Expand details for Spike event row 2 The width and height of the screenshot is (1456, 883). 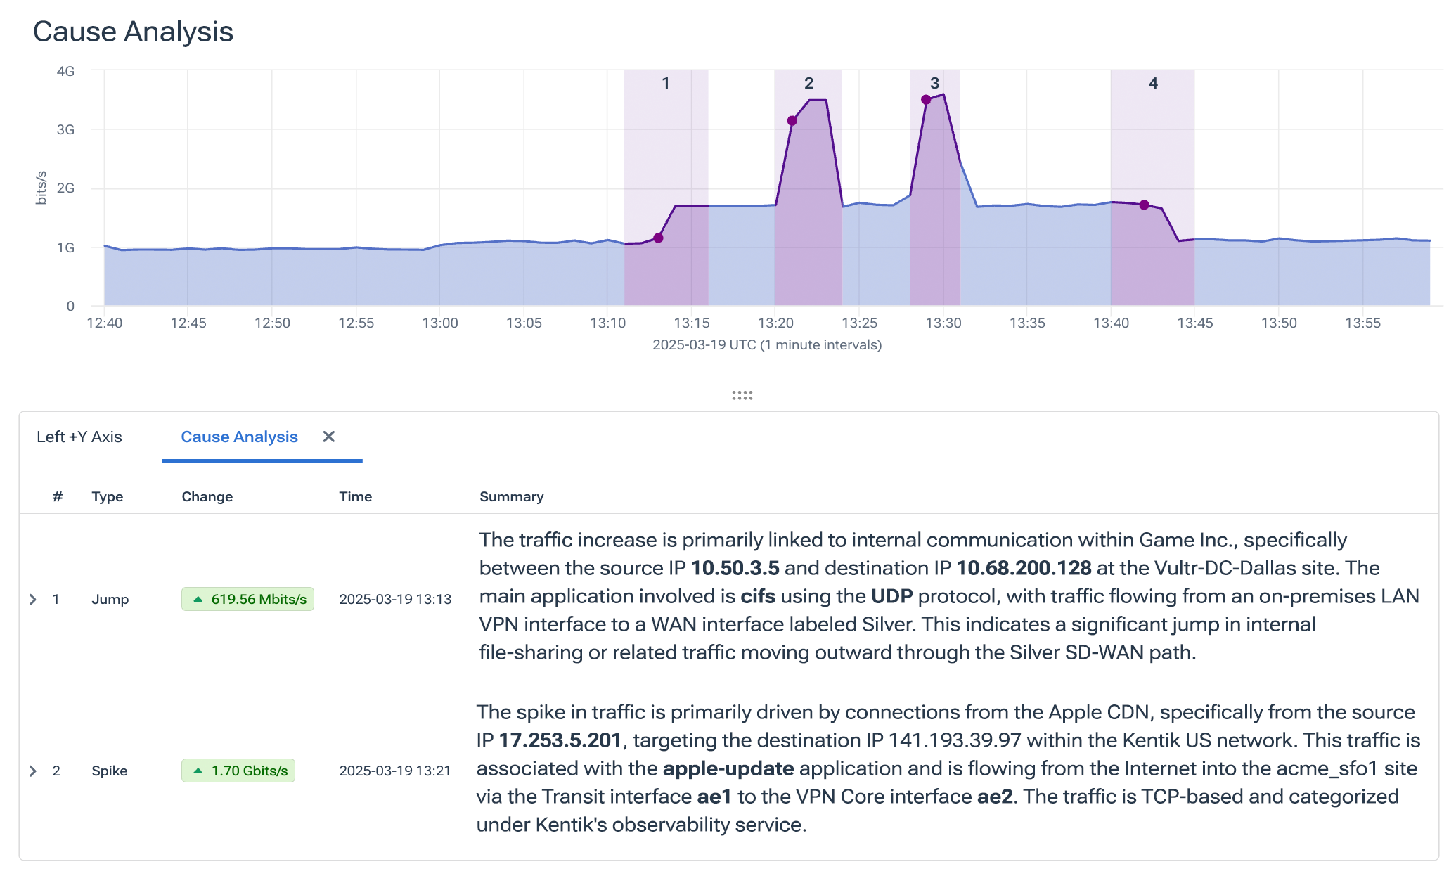tap(32, 771)
